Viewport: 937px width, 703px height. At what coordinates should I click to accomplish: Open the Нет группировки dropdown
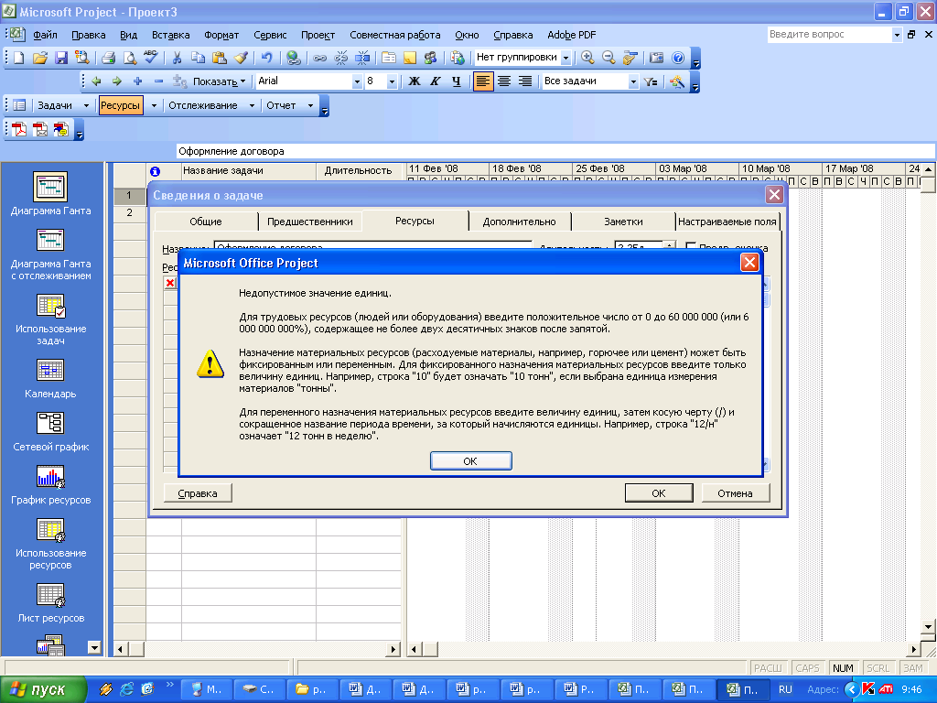pos(565,58)
